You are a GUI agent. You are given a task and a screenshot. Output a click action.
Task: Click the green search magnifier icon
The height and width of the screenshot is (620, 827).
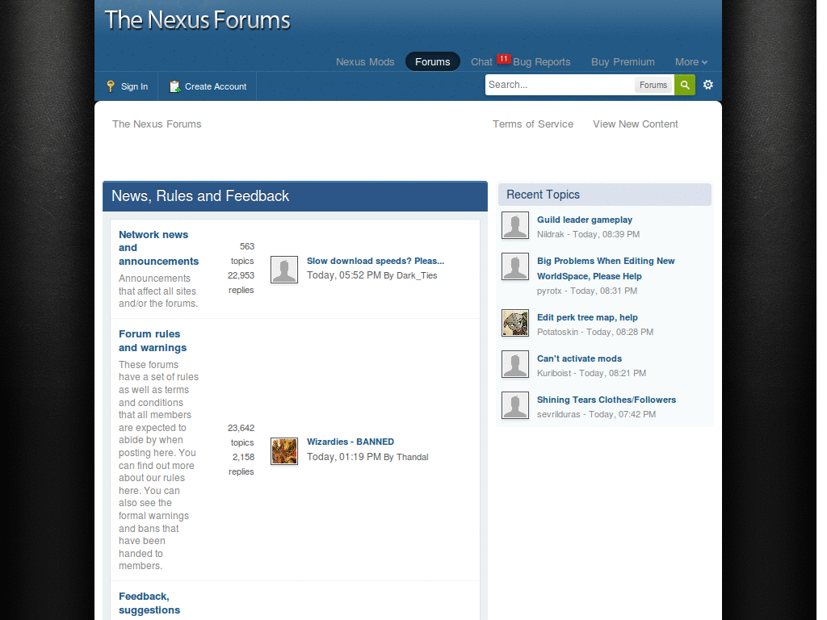pyautogui.click(x=684, y=84)
